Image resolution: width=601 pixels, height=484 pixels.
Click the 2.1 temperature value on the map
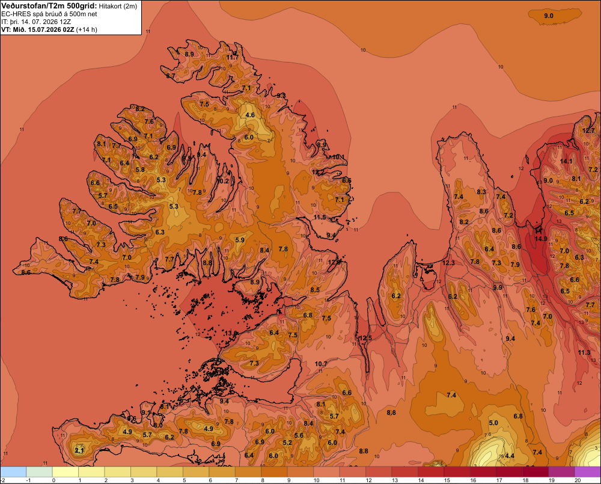pyautogui.click(x=79, y=450)
